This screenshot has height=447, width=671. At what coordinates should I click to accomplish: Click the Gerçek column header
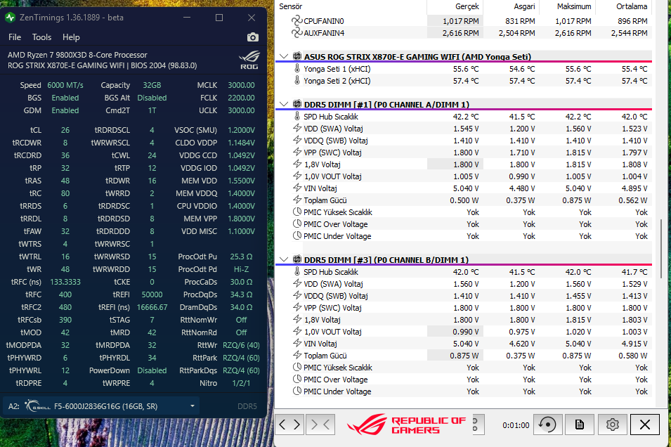467,6
